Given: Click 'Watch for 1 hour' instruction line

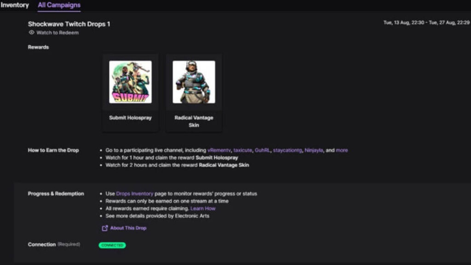Looking at the screenshot, I should (172, 158).
